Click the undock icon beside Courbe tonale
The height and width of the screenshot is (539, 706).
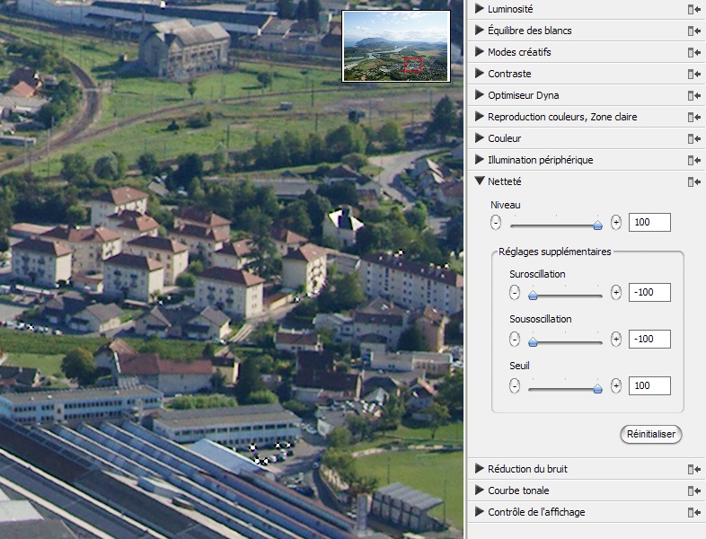(693, 490)
